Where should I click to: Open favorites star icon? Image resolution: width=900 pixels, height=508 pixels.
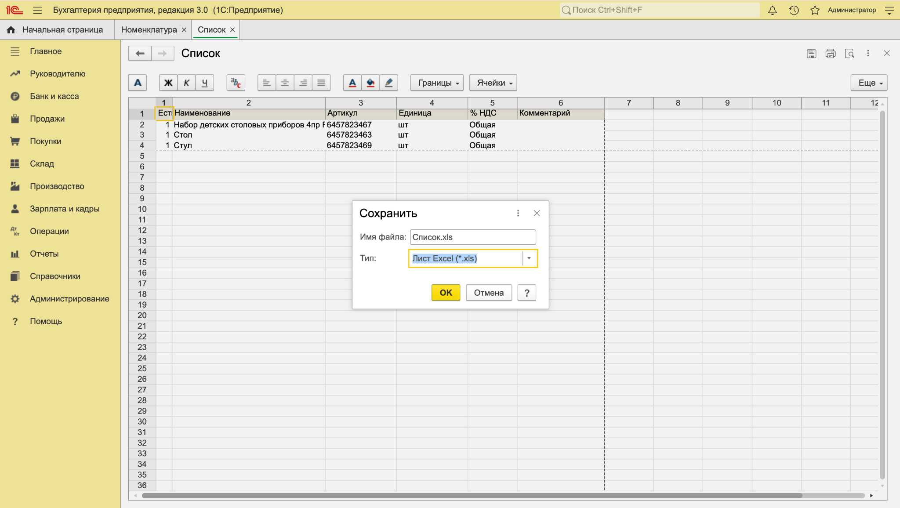815,10
